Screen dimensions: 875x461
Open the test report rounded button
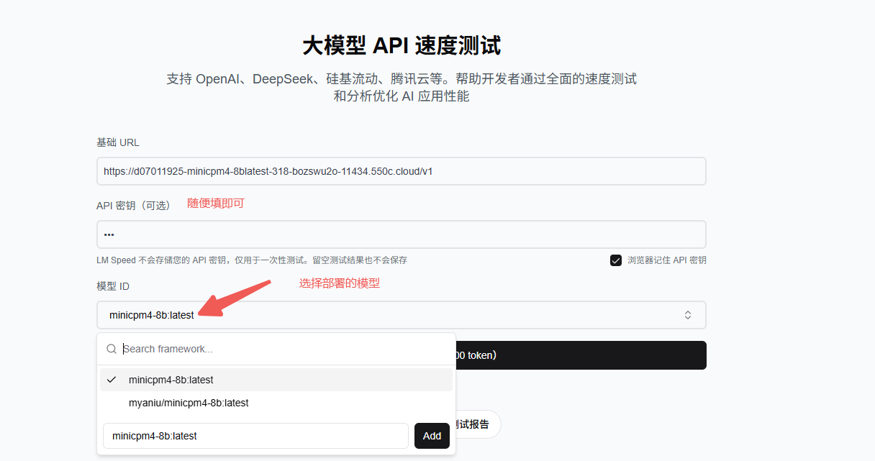click(x=477, y=424)
